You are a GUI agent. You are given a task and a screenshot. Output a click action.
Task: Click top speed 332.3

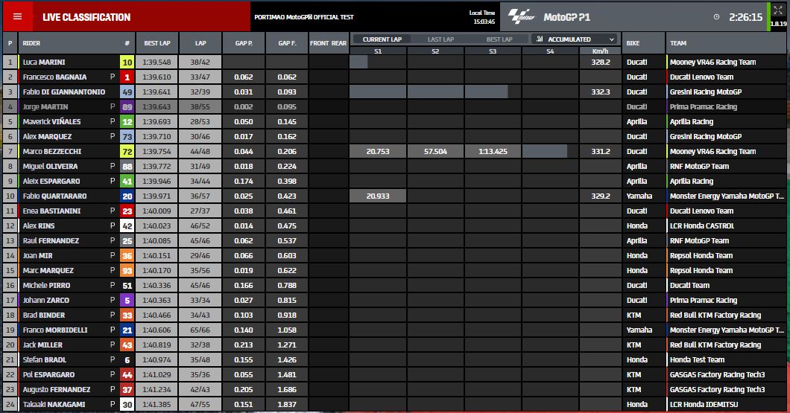pos(601,92)
